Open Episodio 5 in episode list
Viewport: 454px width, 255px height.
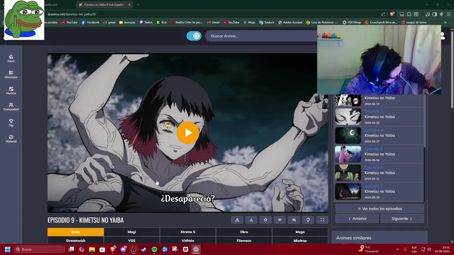click(x=379, y=154)
